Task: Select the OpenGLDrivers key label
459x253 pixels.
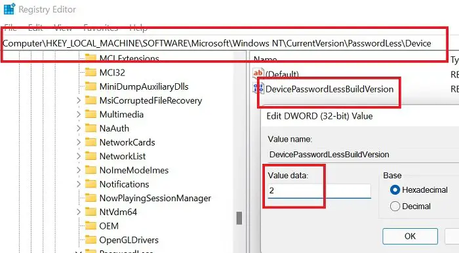Action: pyautogui.click(x=129, y=240)
